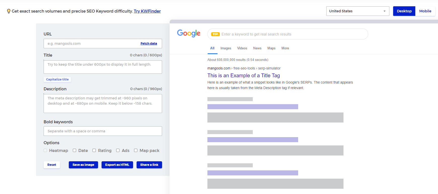This screenshot has width=438, height=194.
Task: Click the Reset button
Action: coord(52,165)
